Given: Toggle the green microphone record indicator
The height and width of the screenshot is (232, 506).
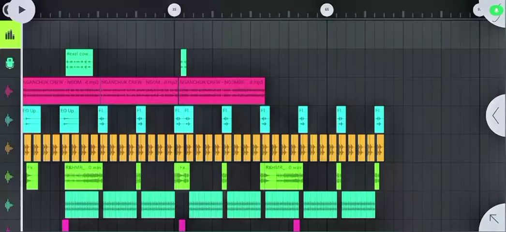Looking at the screenshot, I should [x=496, y=10].
